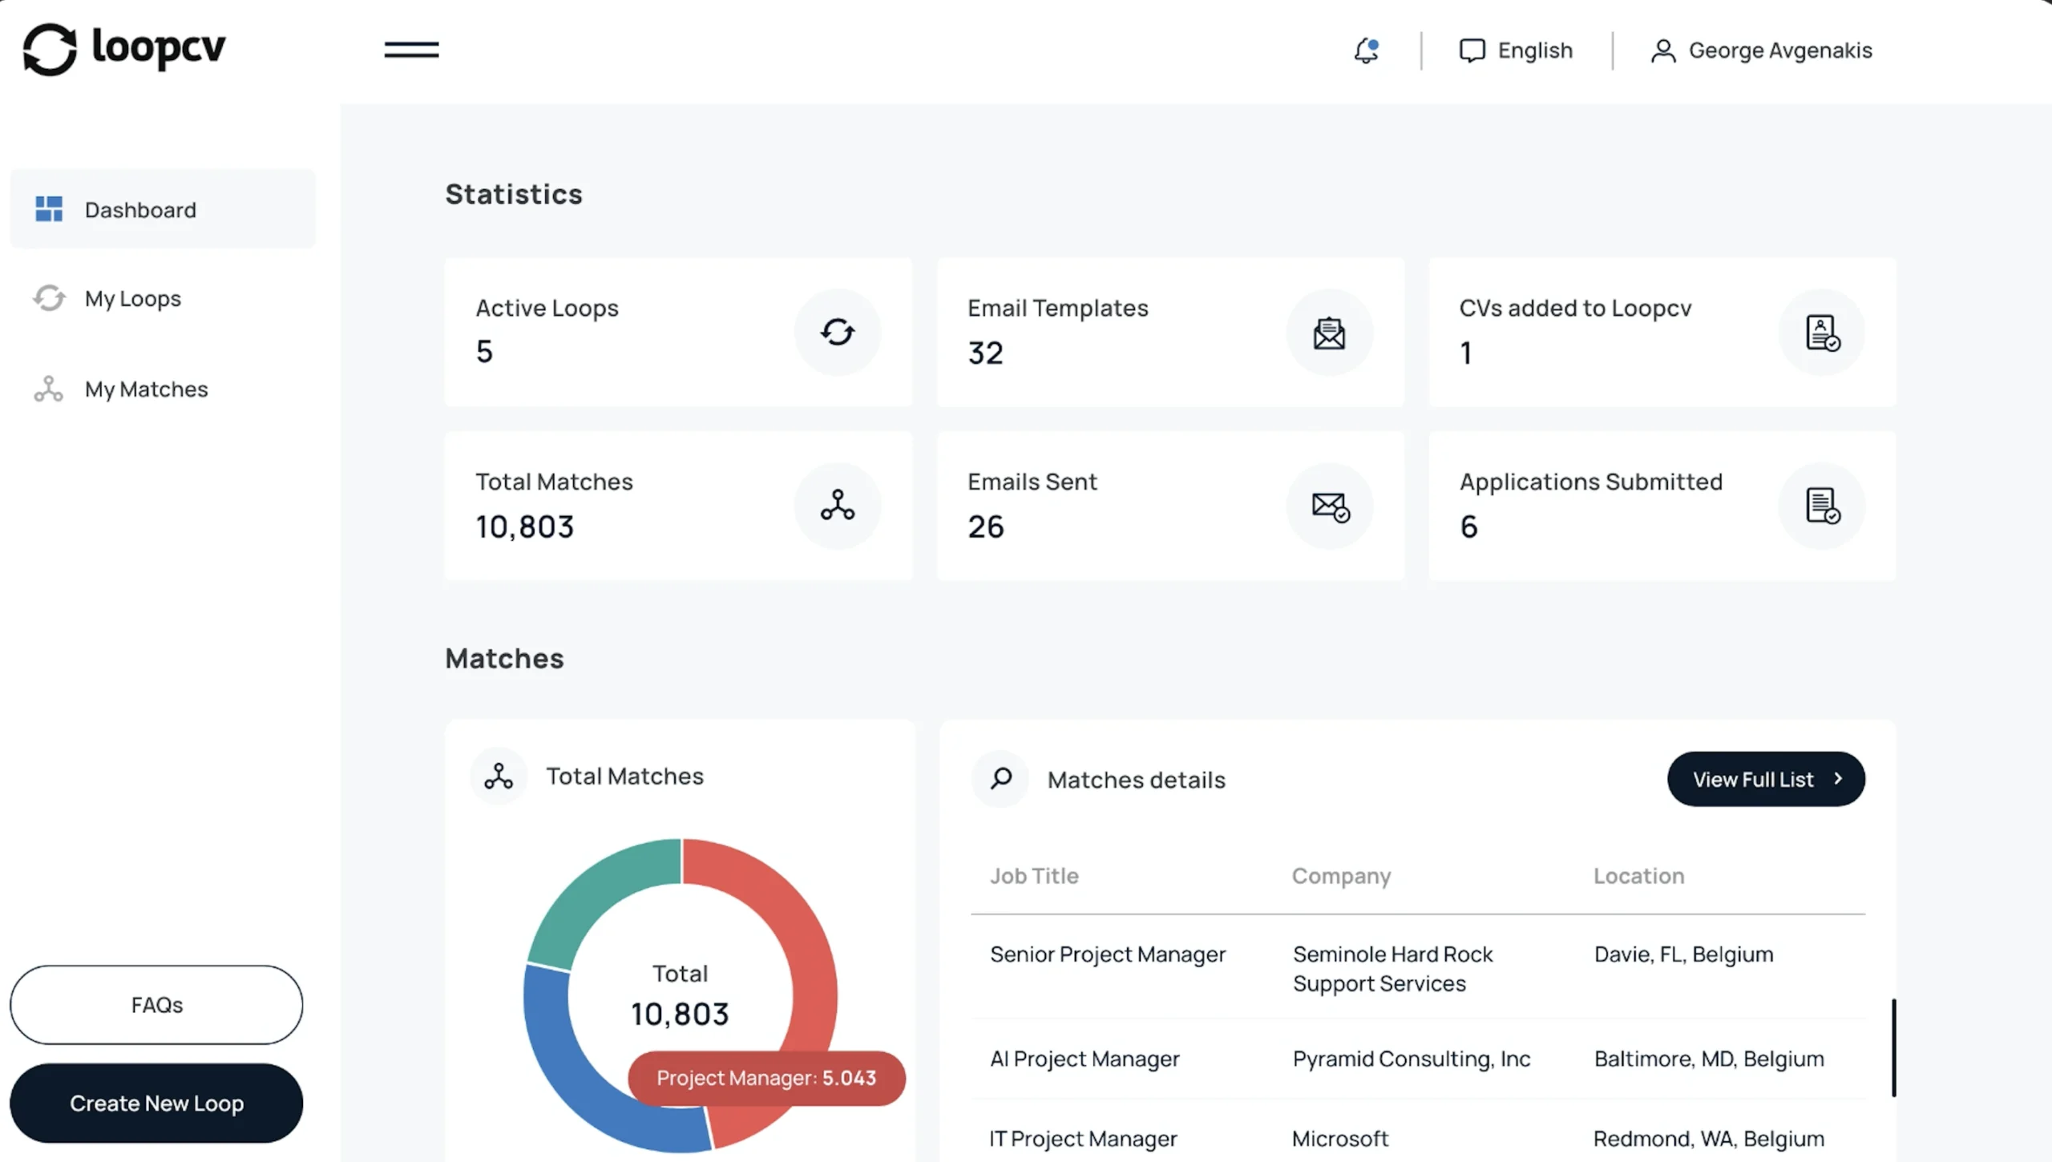Click the user profile icon
Viewport: 2052px width, 1162px height.
1663,50
